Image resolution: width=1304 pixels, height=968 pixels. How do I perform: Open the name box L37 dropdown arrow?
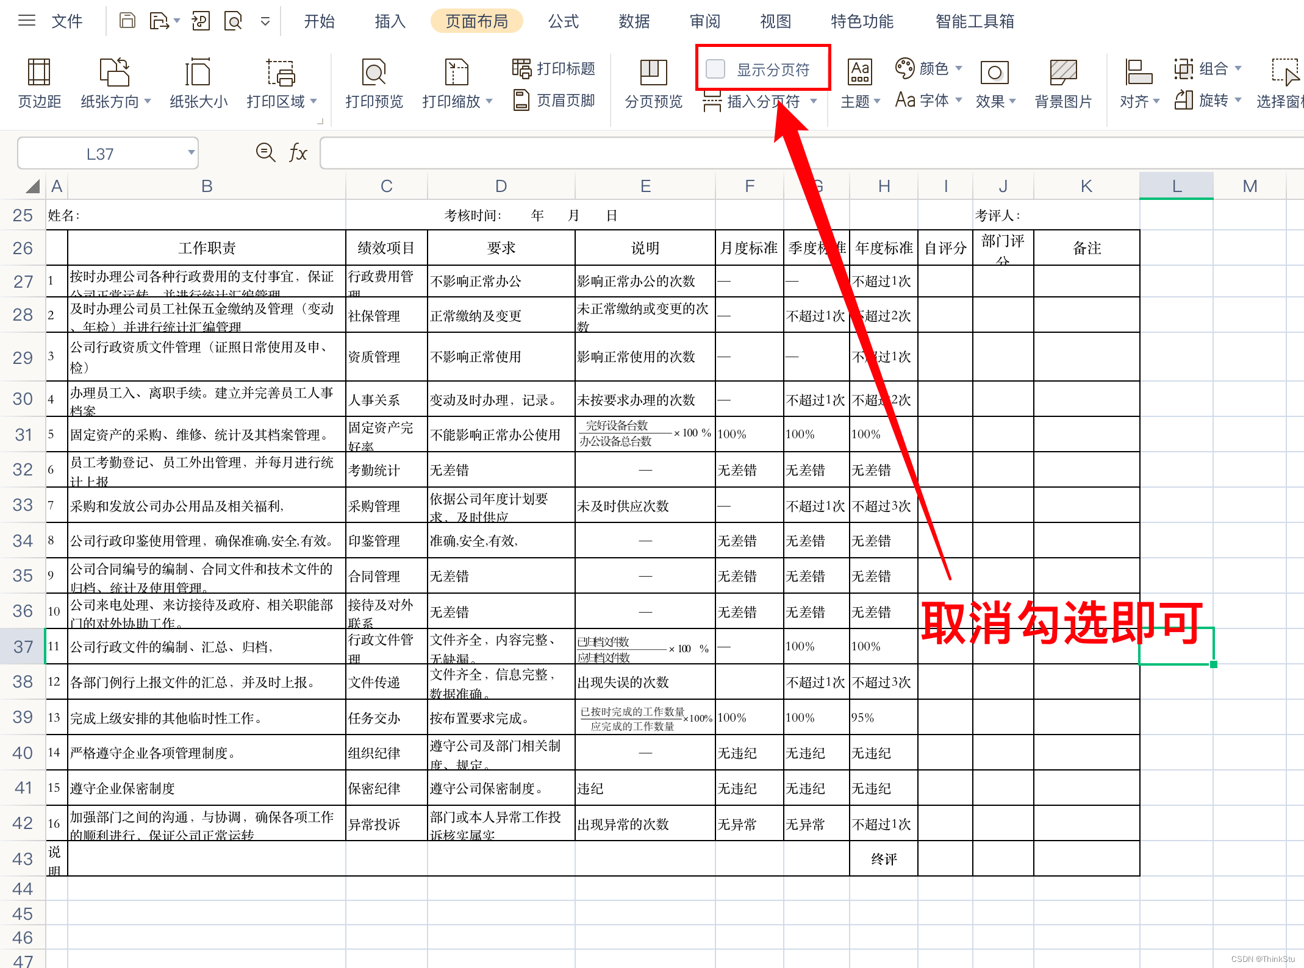coord(191,153)
